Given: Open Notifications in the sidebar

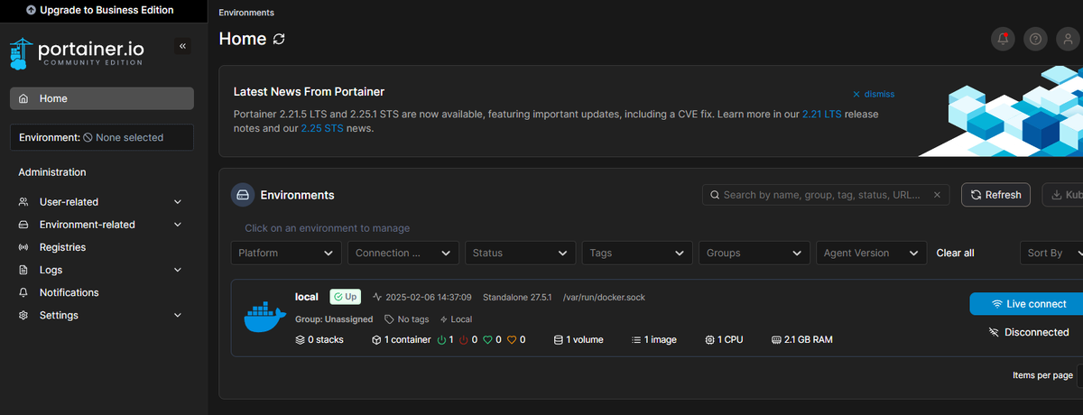Looking at the screenshot, I should pos(69,292).
